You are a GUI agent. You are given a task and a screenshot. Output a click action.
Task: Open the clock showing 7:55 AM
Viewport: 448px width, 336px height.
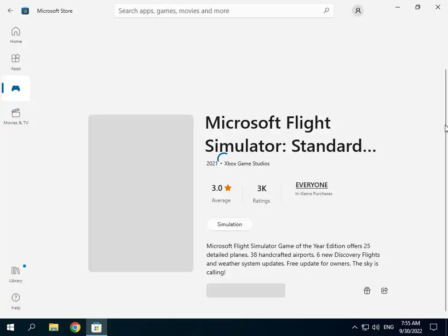[410, 327]
